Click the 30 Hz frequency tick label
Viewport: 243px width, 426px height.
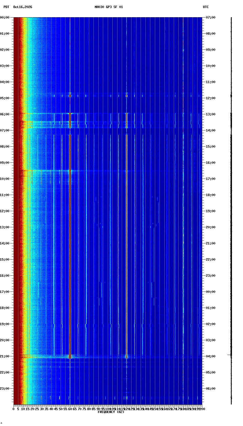[42, 409]
